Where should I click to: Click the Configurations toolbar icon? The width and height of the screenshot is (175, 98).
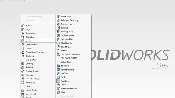tap(23, 45)
